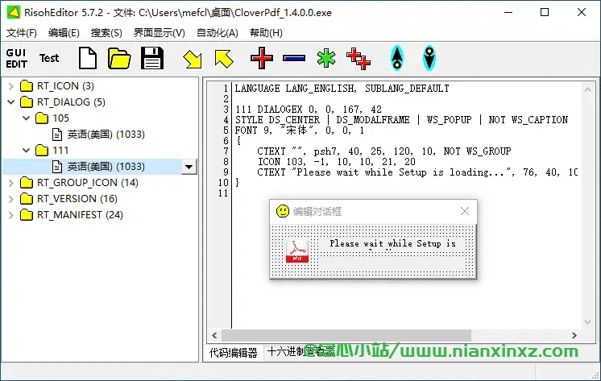Viewport: 601px width, 381px height.
Task: Expand the RT_ICON (3) node
Action: (10, 86)
